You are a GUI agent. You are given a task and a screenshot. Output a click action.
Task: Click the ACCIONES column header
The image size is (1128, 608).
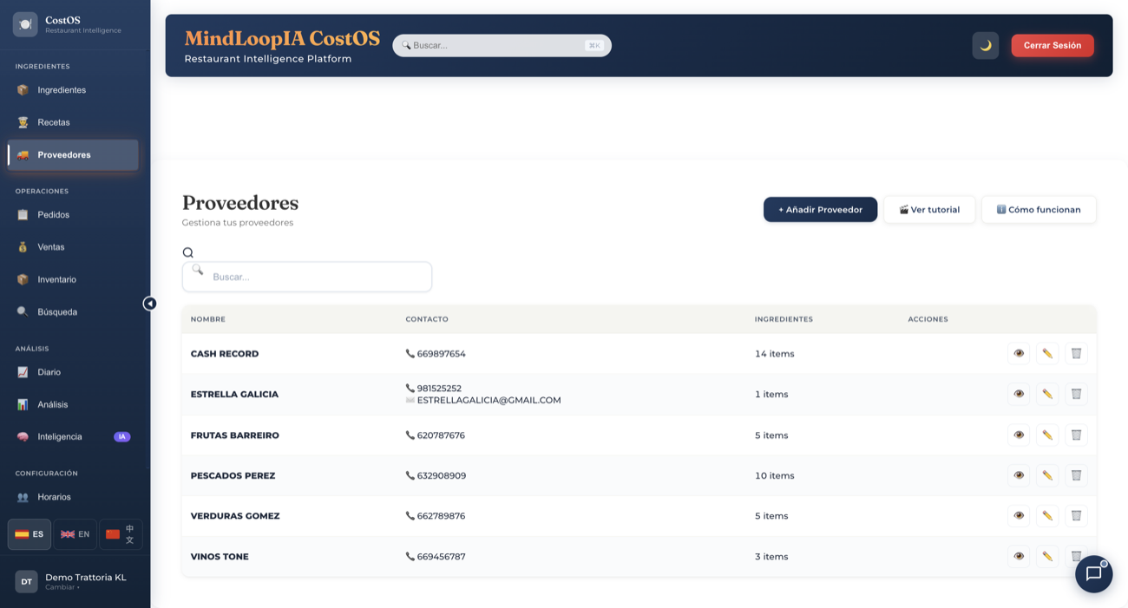tap(928, 319)
